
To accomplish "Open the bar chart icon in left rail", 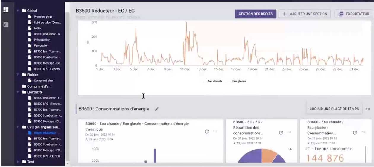I will click(x=6, y=25).
